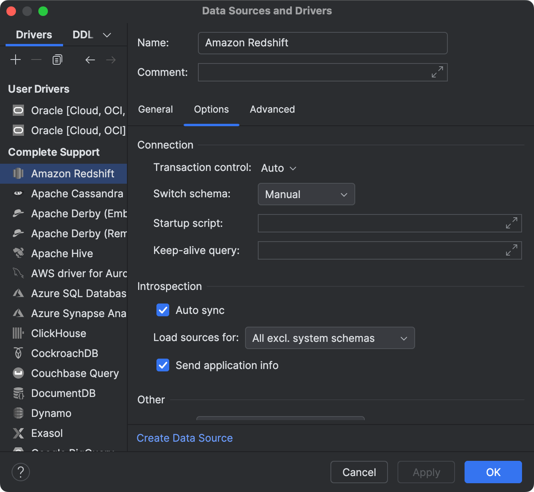Expand the Comment field editor icon
The height and width of the screenshot is (492, 534).
coord(437,72)
